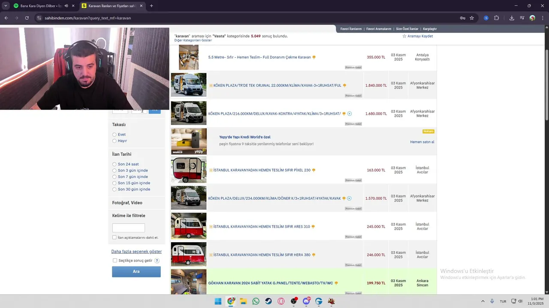Click the address bar URL field
549x308 pixels.
pyautogui.click(x=249, y=18)
